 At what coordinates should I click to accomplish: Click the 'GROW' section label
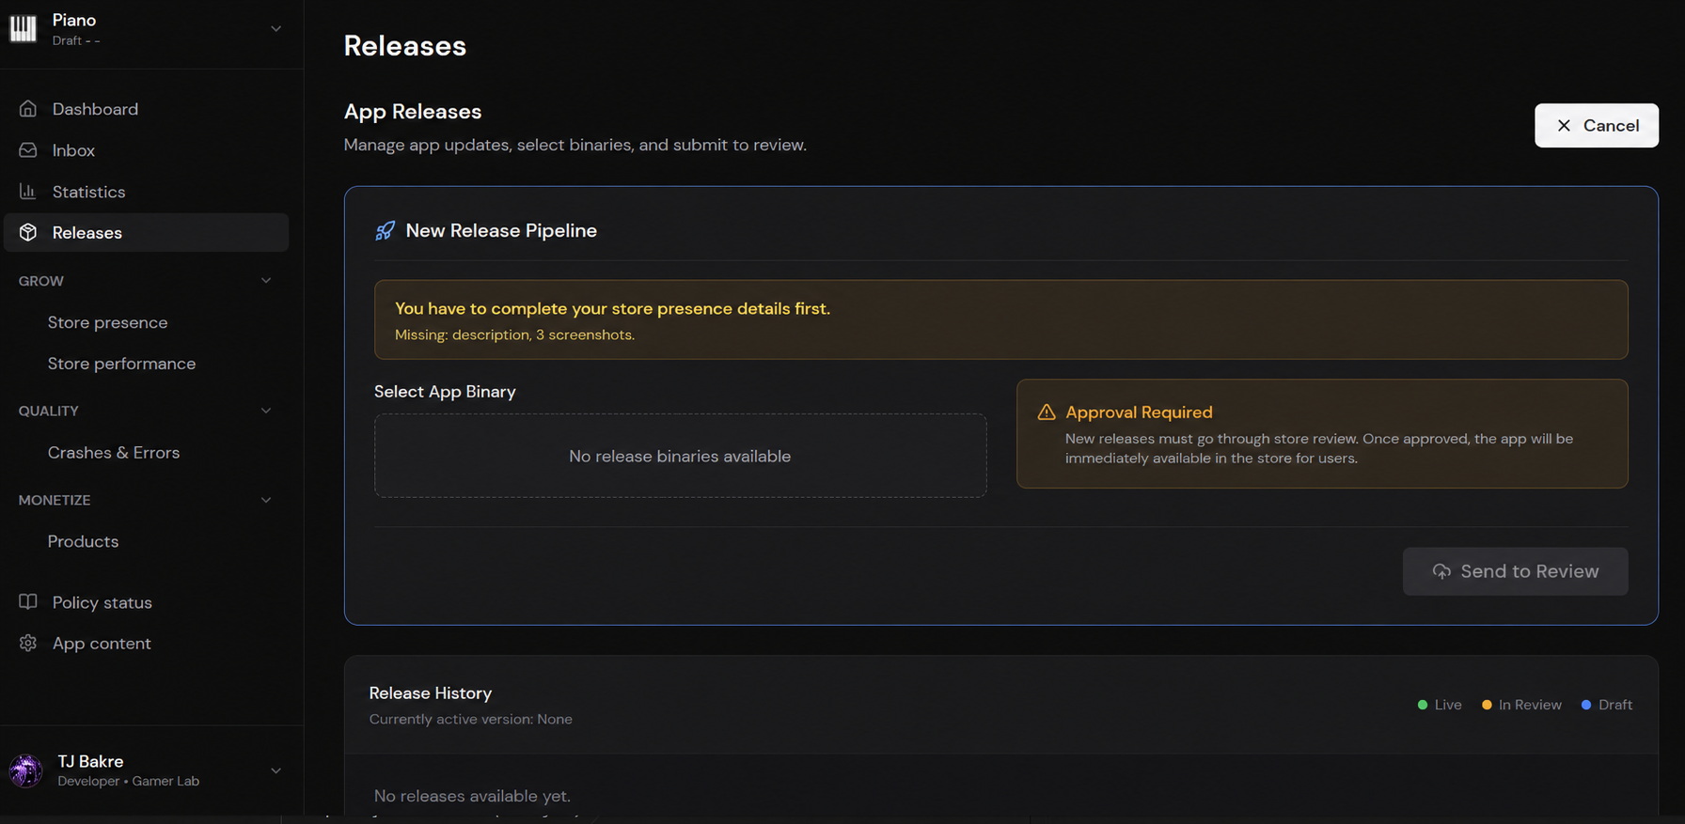coord(41,281)
